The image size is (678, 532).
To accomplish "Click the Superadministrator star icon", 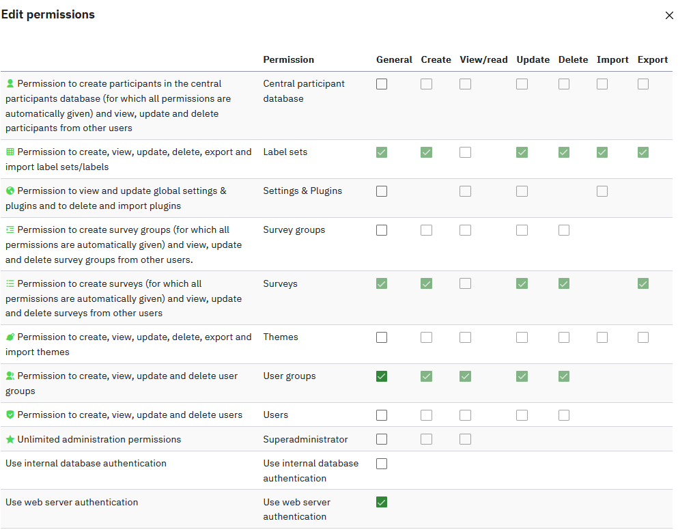I will [10, 439].
